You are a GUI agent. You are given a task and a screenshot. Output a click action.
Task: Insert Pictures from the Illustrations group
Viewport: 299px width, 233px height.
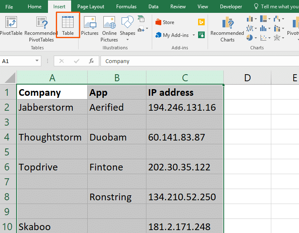[90, 26]
